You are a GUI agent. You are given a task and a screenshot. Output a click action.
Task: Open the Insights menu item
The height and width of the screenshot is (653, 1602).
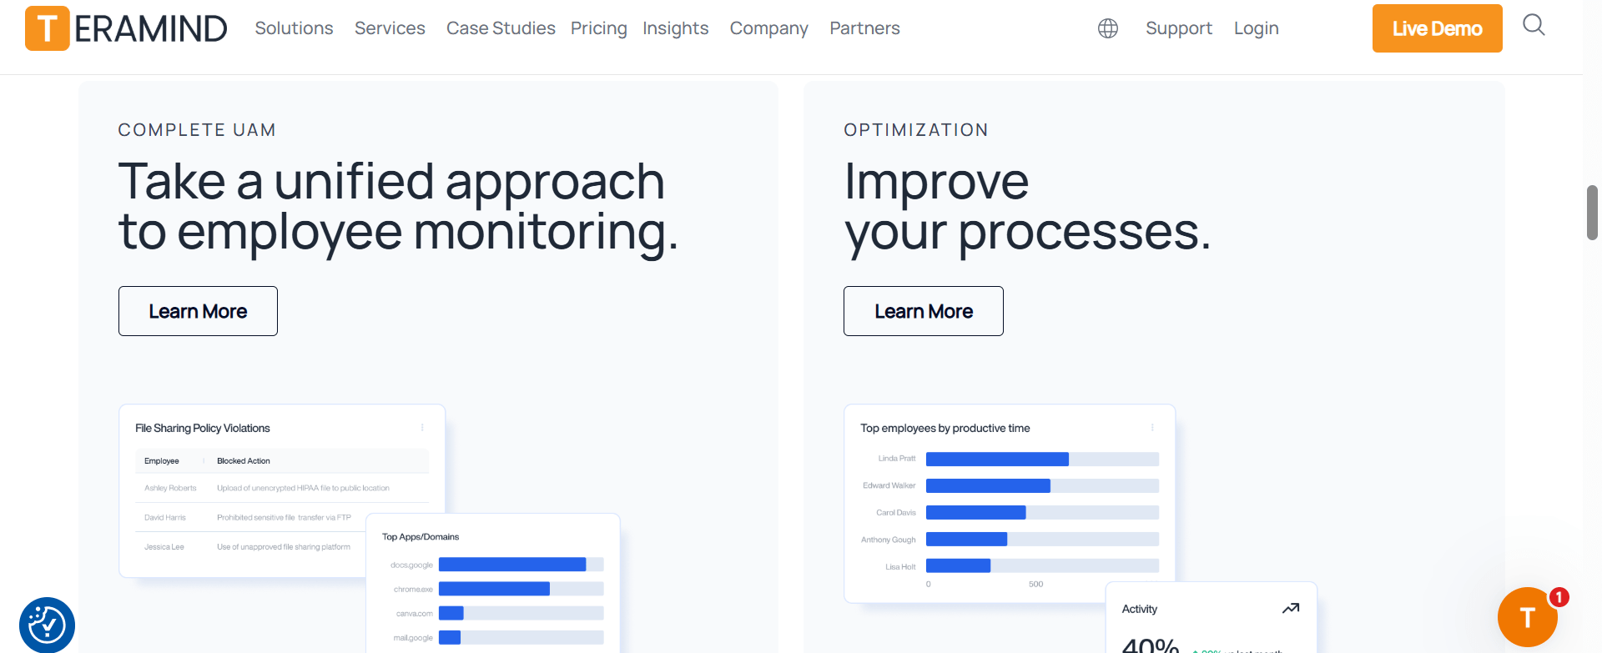point(675,28)
